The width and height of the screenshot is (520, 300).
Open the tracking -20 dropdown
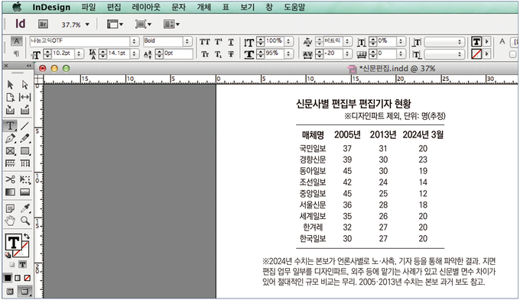347,53
